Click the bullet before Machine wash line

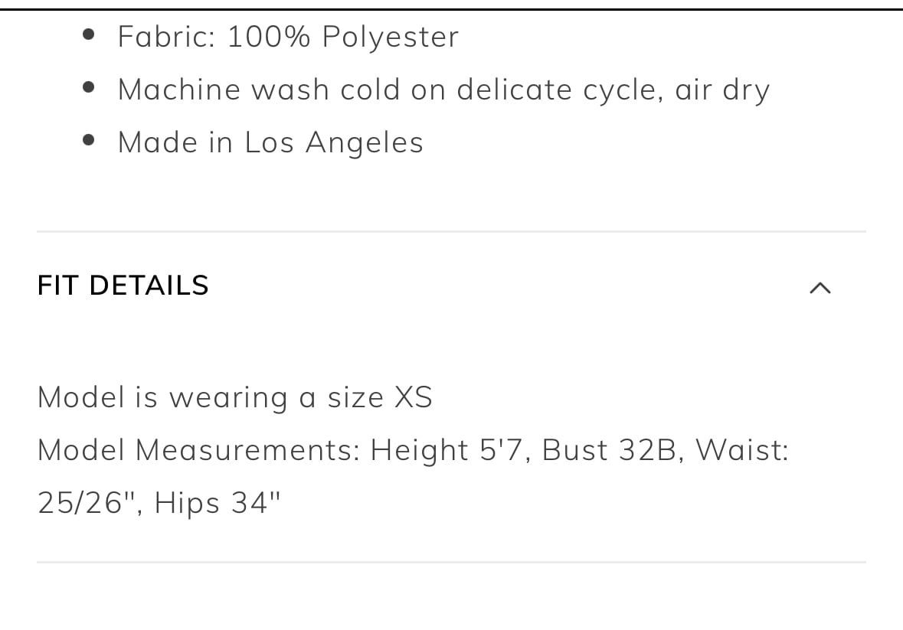pos(89,87)
